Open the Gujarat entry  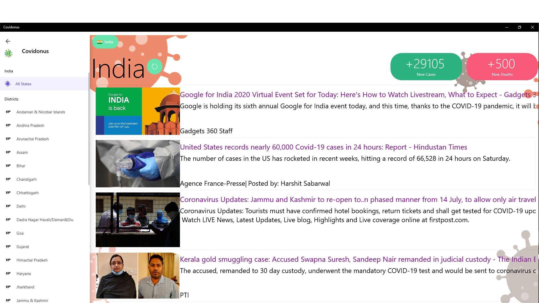click(23, 247)
